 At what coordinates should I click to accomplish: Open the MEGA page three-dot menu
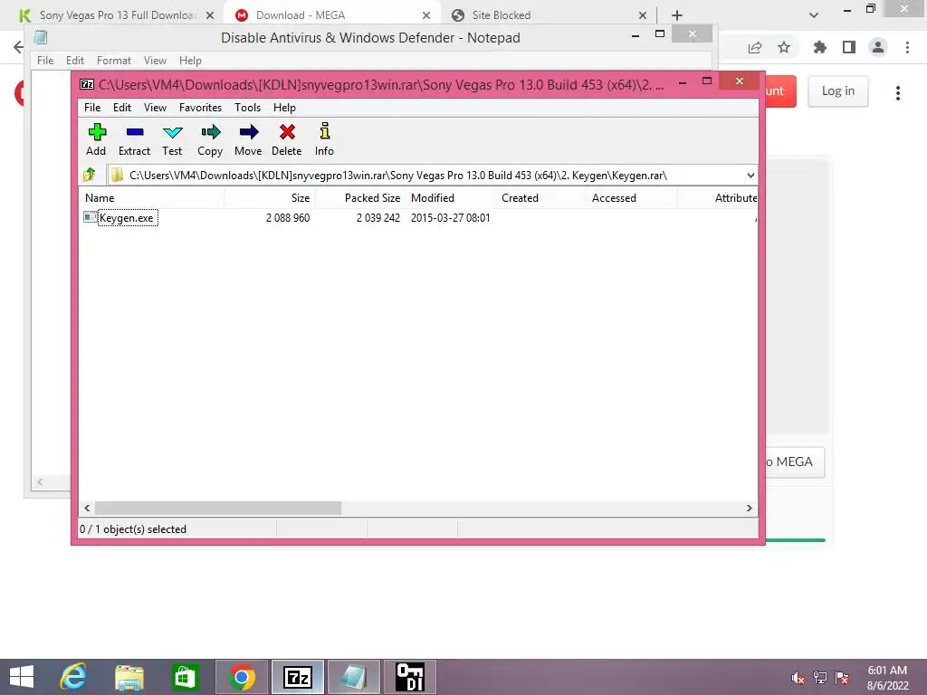point(898,93)
